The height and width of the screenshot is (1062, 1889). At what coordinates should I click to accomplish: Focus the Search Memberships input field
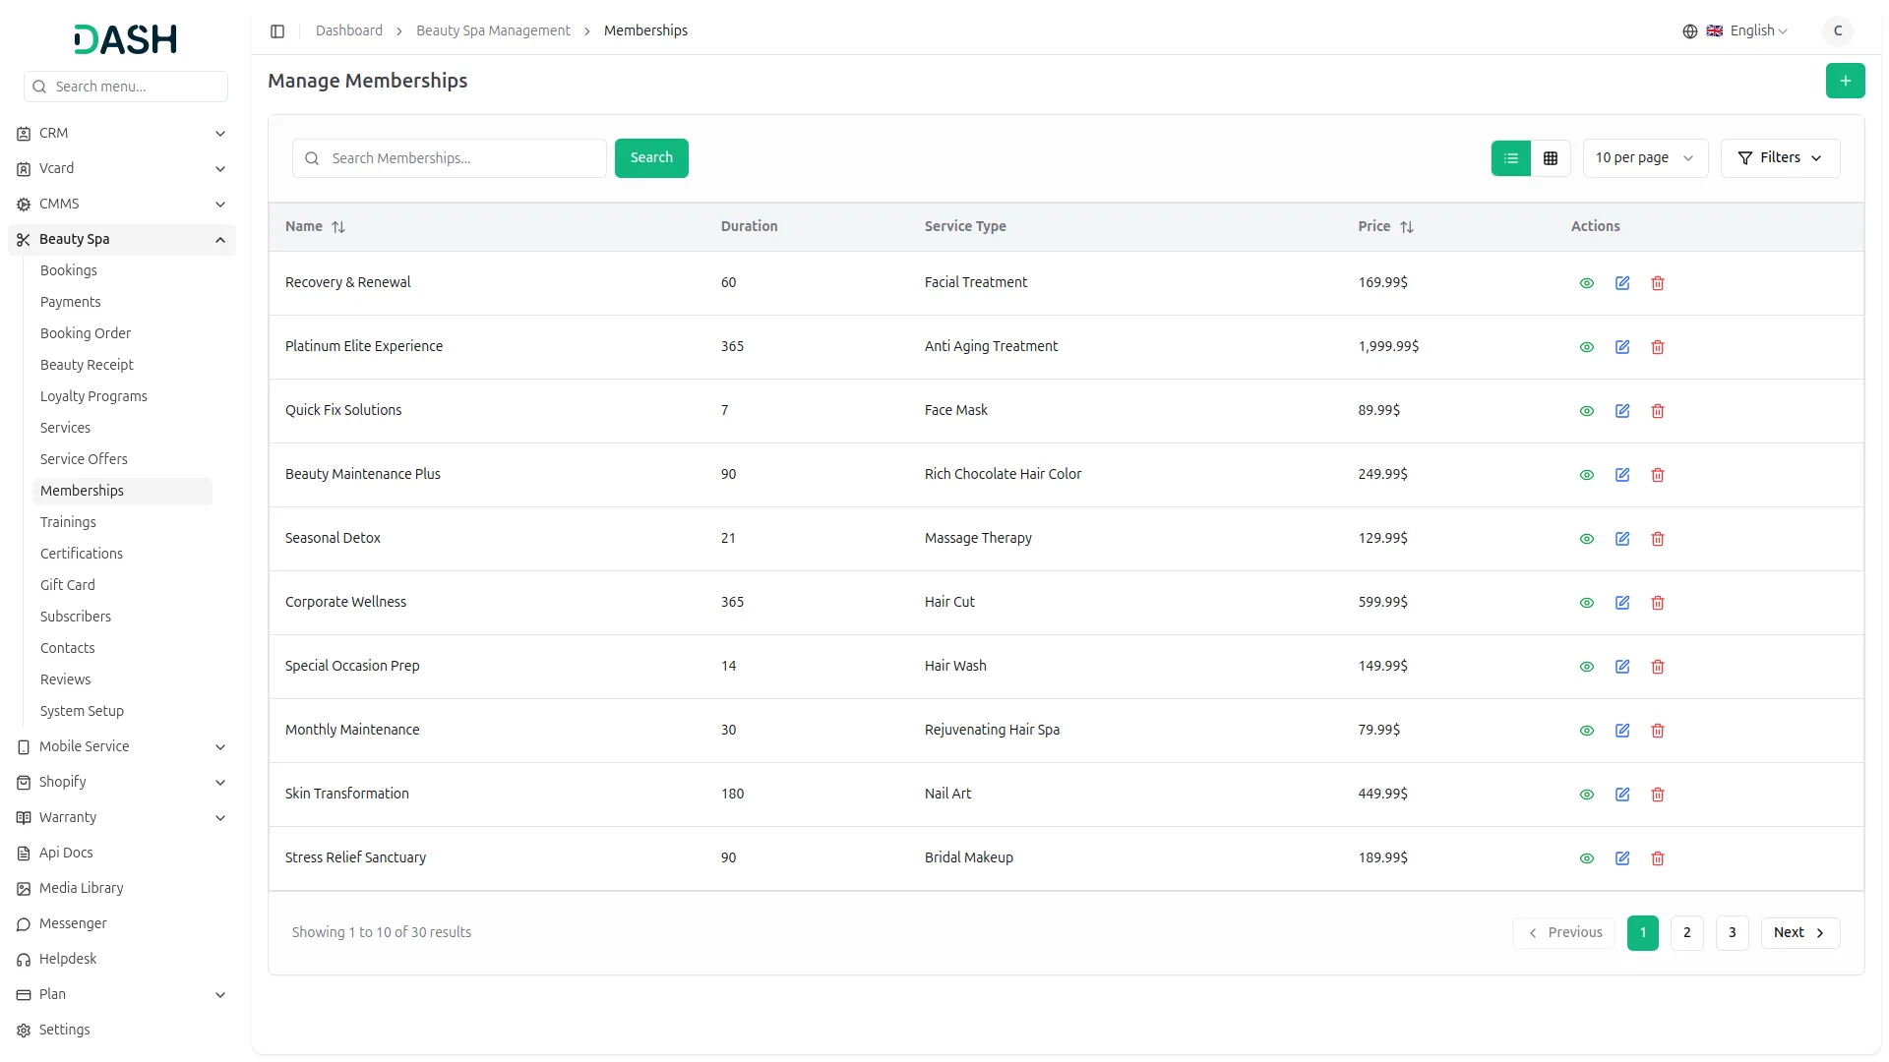point(462,158)
